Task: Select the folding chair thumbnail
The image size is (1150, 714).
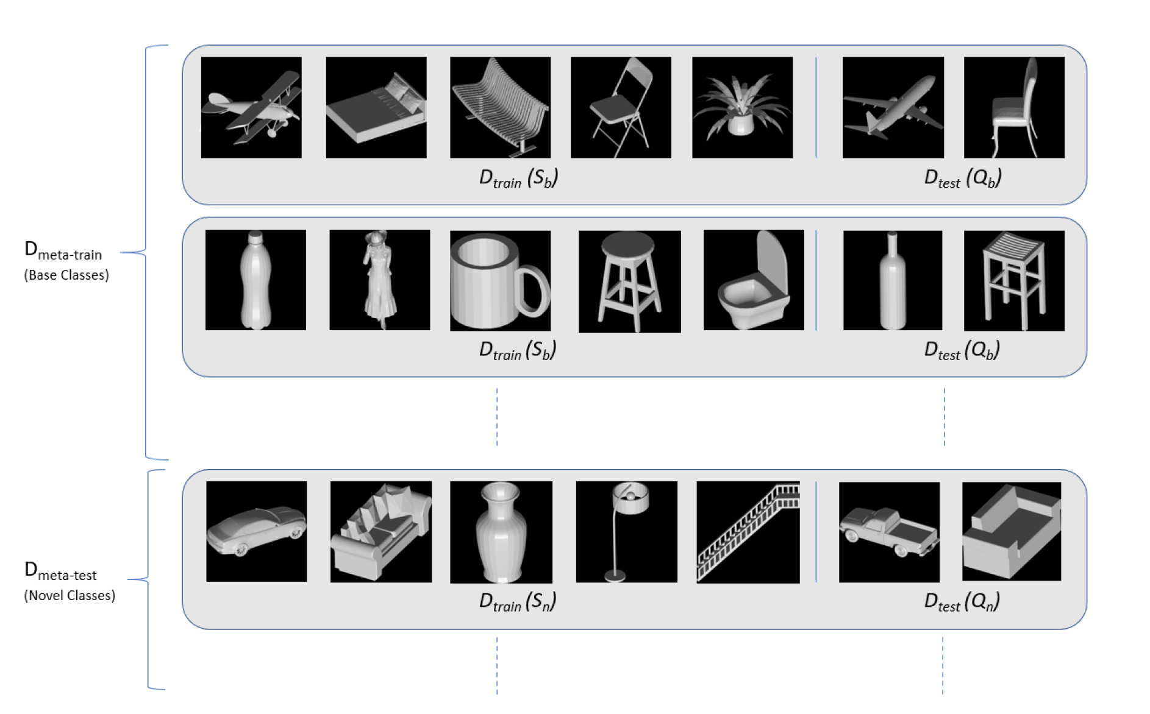Action: 621,107
